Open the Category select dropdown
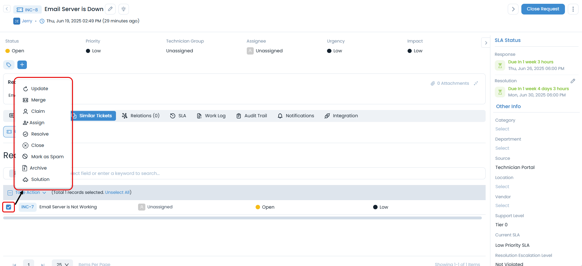 coord(502,129)
